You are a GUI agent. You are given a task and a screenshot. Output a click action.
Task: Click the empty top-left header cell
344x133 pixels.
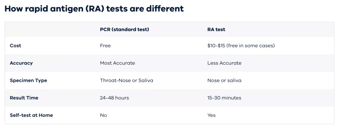tap(50, 29)
